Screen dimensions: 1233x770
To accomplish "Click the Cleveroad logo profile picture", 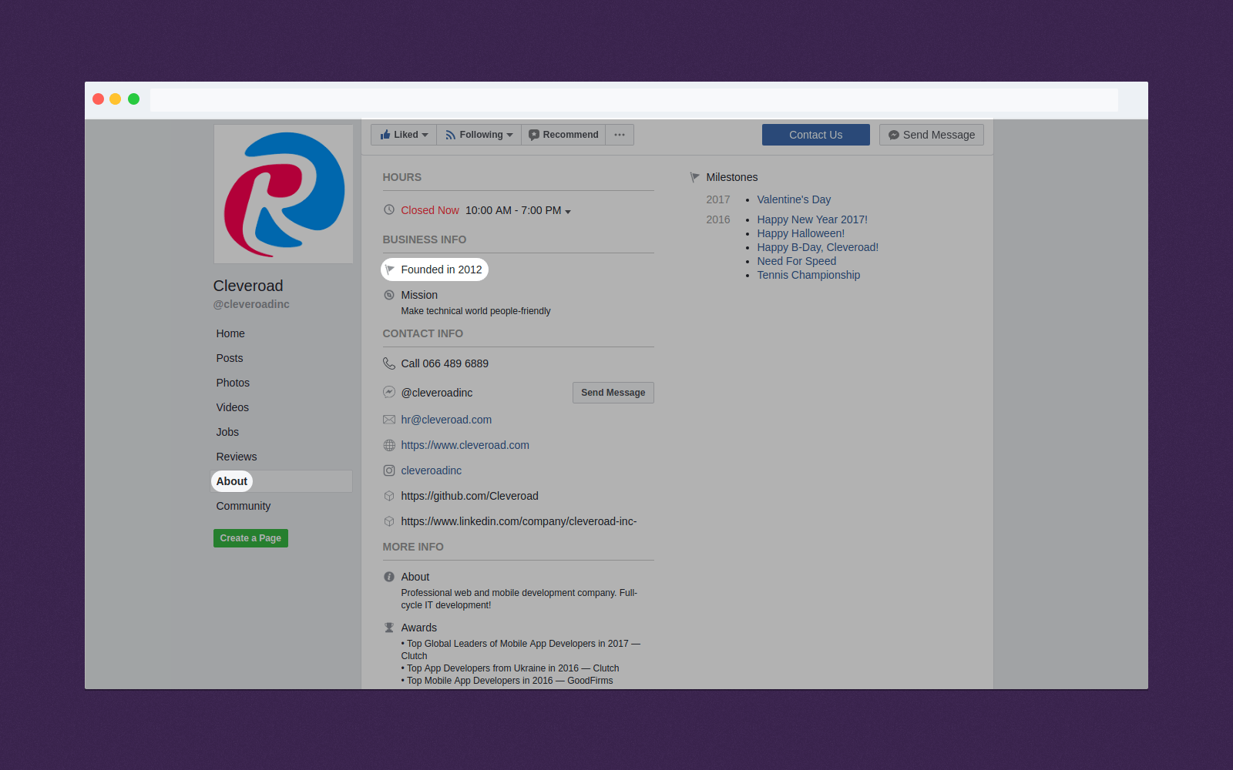I will (284, 194).
